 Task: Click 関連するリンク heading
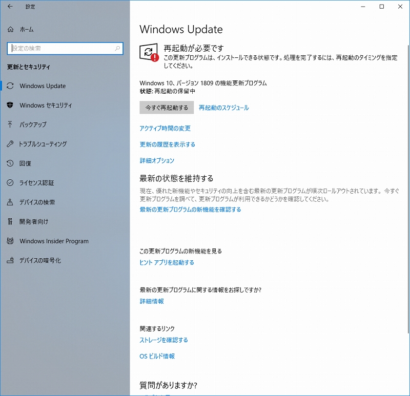(157, 328)
